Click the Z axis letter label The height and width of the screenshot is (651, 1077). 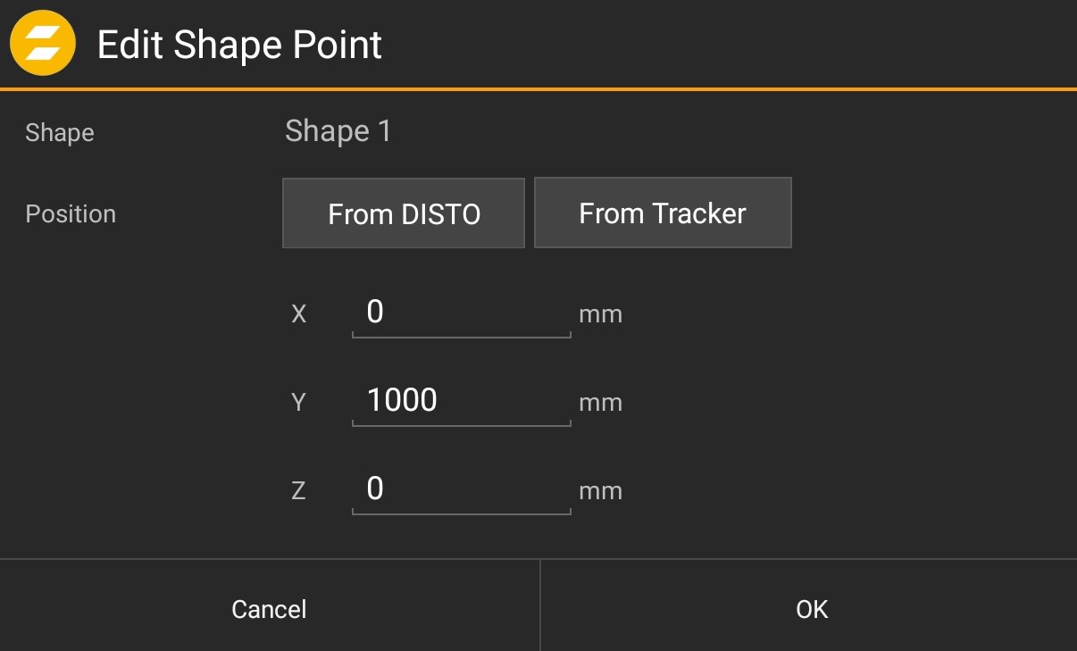pos(298,490)
